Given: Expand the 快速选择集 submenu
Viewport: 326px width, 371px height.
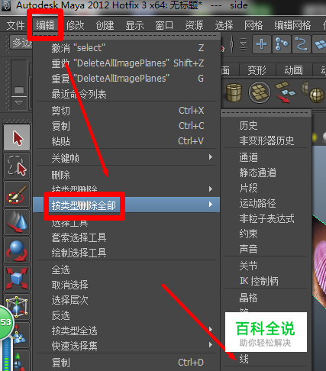Looking at the screenshot, I should point(126,346).
